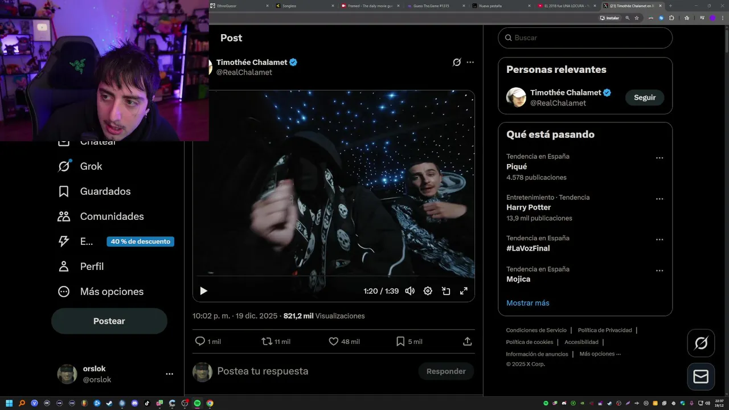This screenshot has height=410, width=729.
Task: Seek on the video progress bar
Action: click(334, 276)
